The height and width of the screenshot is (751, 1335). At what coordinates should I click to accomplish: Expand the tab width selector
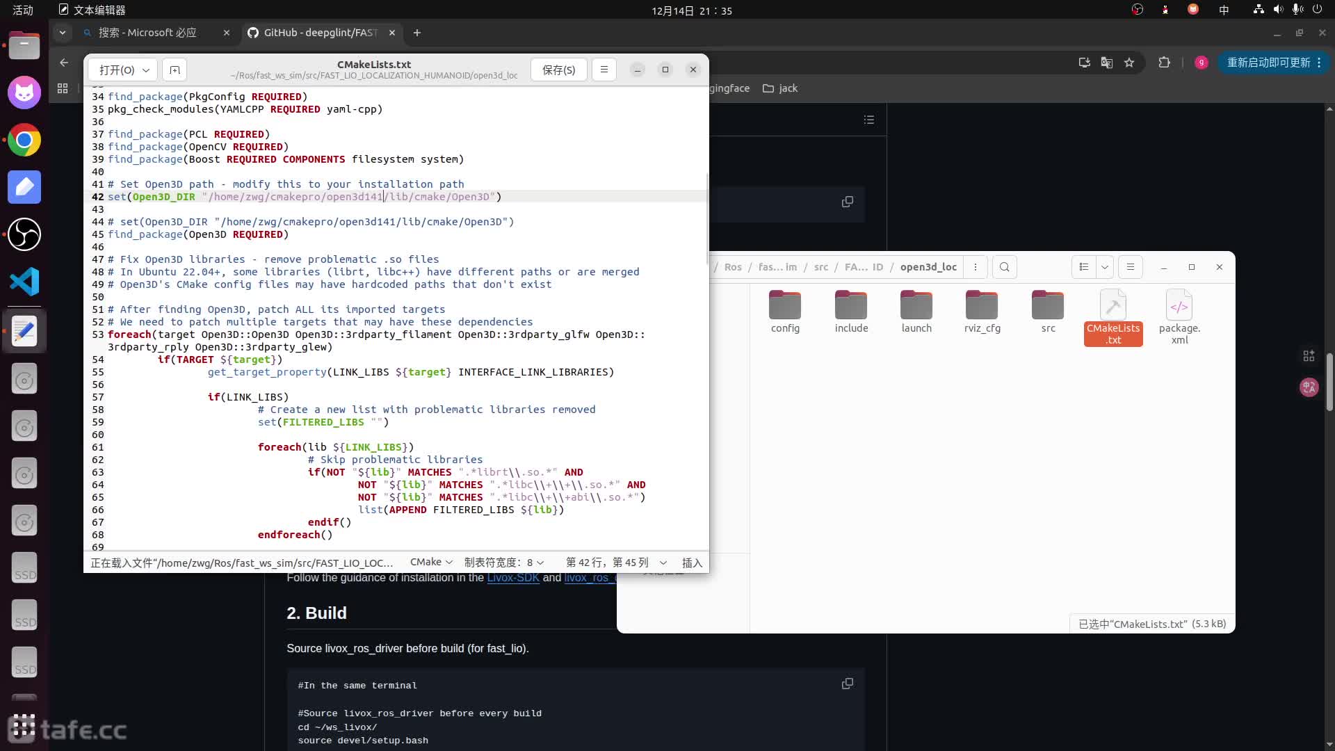[x=504, y=563]
